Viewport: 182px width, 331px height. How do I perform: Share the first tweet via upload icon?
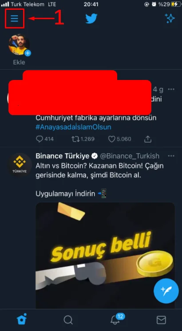click(x=148, y=139)
